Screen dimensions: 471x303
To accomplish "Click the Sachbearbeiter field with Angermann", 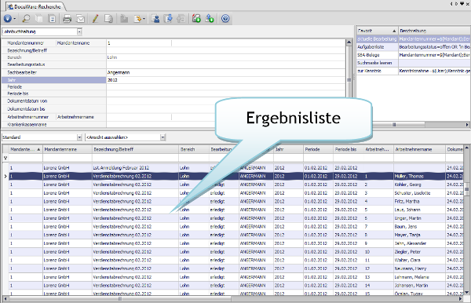I will 225,72.
